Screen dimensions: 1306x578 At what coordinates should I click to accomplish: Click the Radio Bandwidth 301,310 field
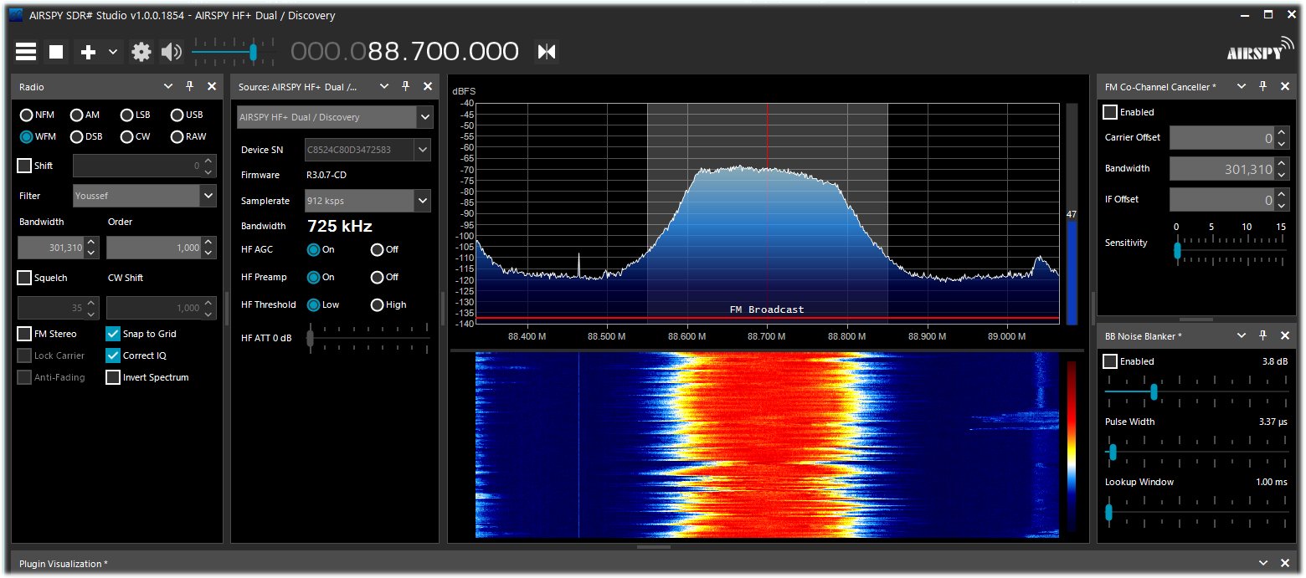(x=51, y=248)
